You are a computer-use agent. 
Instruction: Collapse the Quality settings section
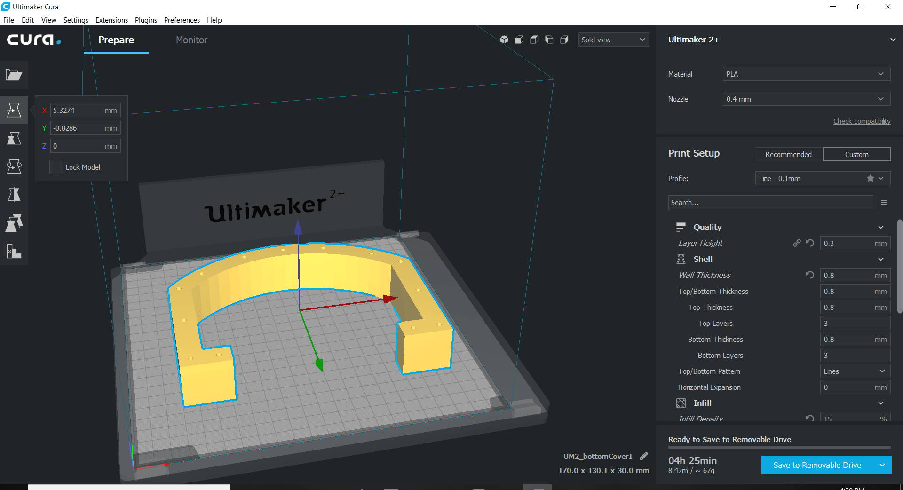point(881,227)
